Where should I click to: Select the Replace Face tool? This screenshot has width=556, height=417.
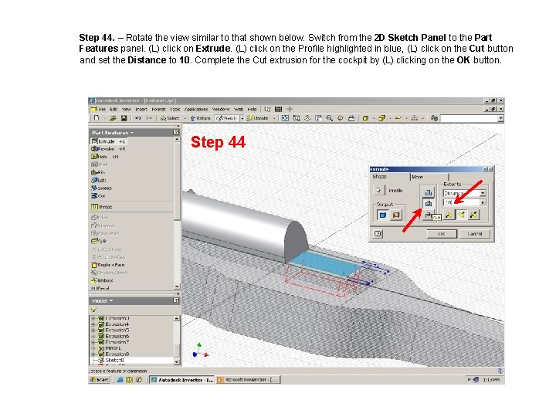click(108, 265)
